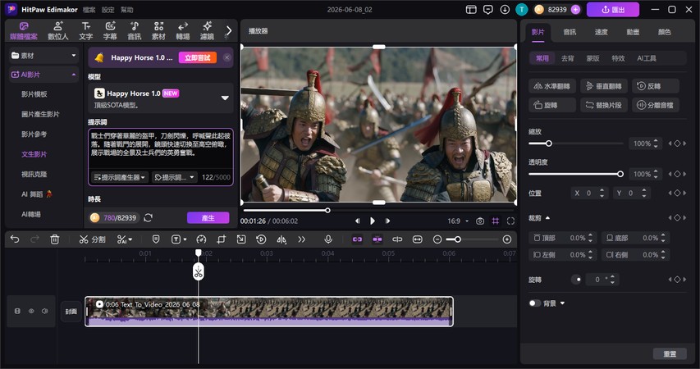Switch to the 速度 speed tab

click(601, 32)
